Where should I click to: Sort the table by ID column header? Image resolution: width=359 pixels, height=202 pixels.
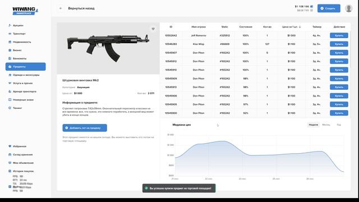(171, 27)
